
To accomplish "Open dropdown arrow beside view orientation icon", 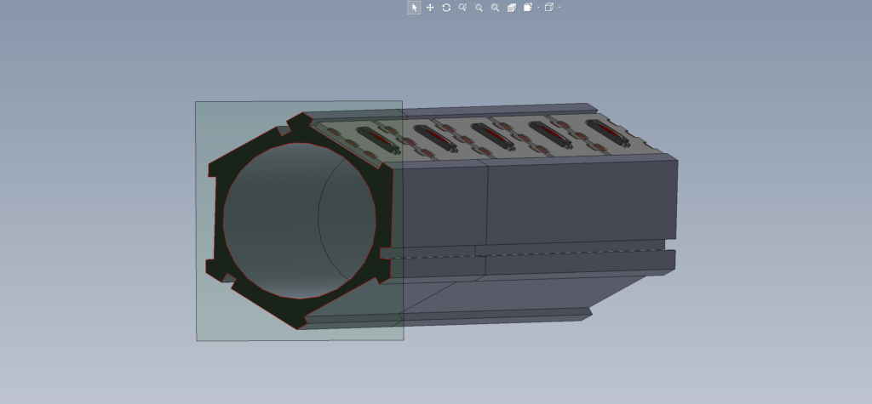I will [x=538, y=8].
